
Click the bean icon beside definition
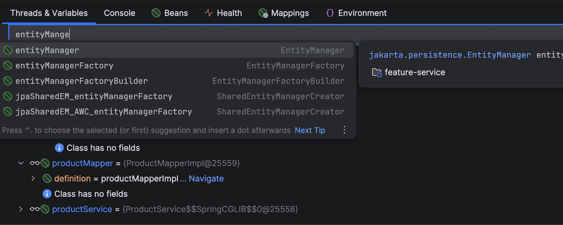coord(47,178)
